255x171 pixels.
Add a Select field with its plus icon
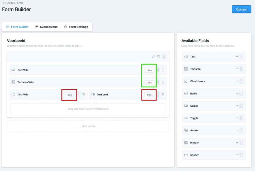[237, 106]
